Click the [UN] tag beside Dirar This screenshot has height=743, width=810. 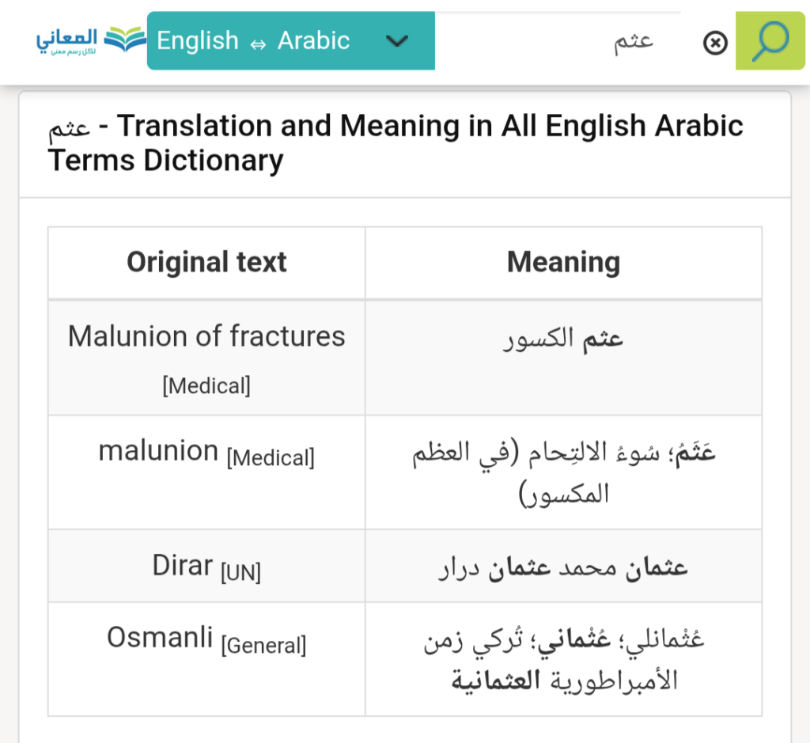click(240, 571)
